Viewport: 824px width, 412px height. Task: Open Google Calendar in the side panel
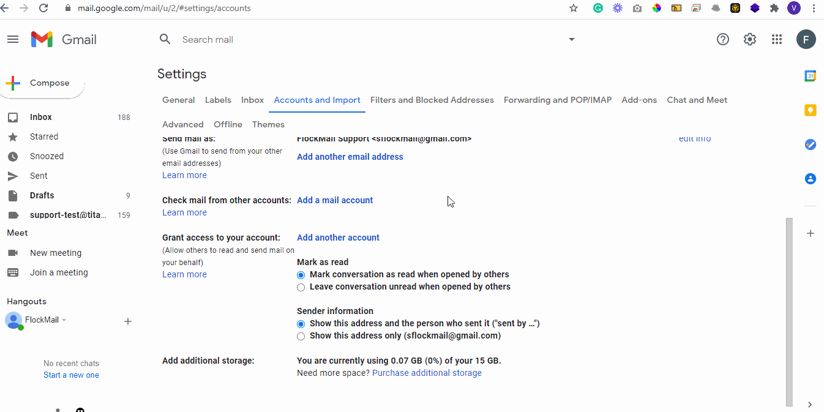810,75
